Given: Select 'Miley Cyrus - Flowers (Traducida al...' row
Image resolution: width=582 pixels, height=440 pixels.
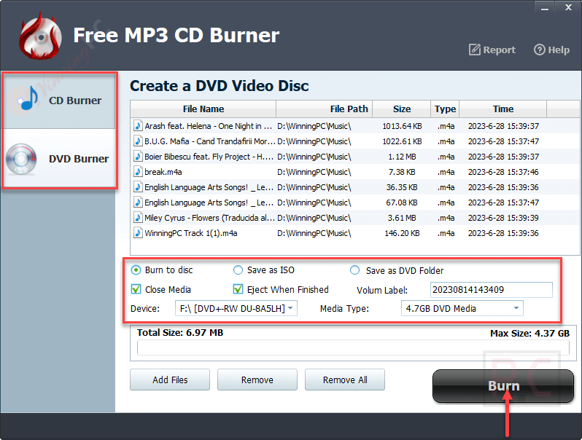Looking at the screenshot, I should click(355, 217).
